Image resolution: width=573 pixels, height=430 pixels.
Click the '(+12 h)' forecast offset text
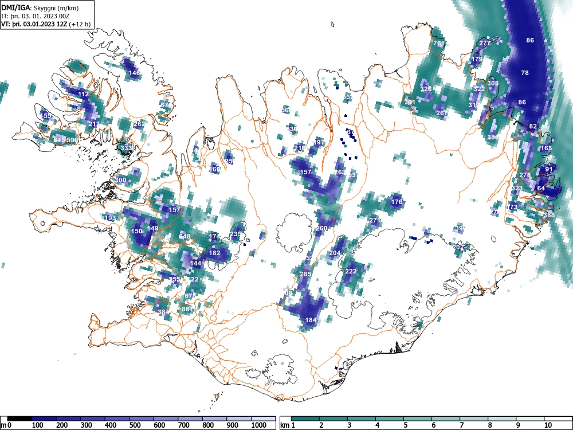81,24
